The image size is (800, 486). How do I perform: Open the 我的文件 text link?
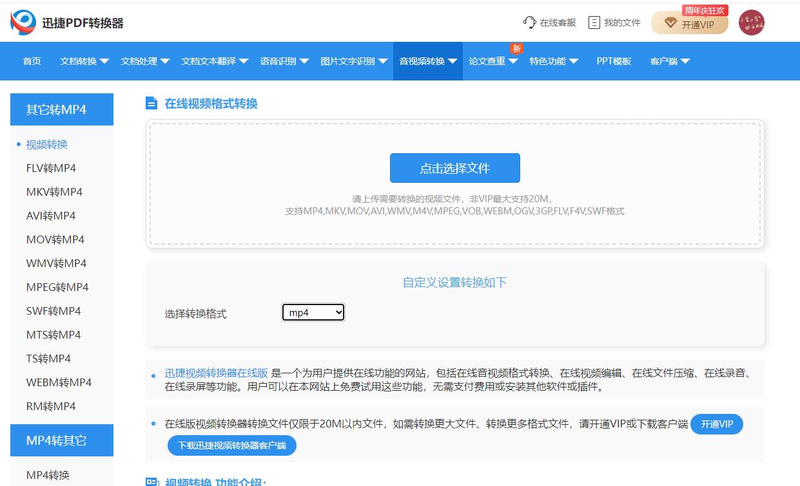[622, 23]
